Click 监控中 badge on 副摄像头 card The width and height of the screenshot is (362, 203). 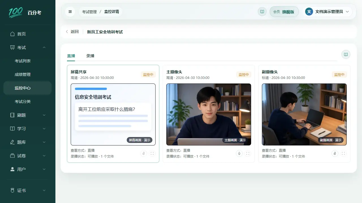339,74
